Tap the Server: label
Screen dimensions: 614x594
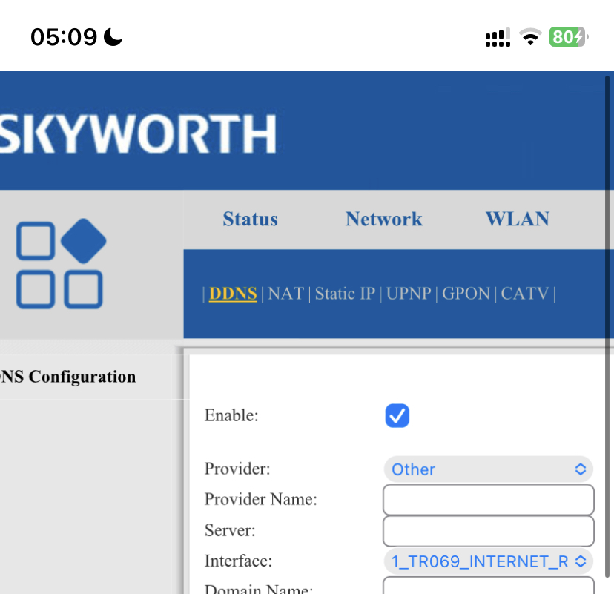230,530
